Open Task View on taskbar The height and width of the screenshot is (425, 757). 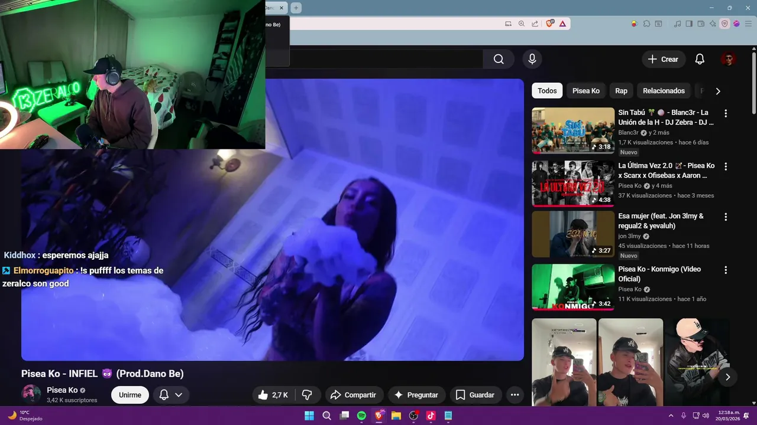tap(344, 416)
